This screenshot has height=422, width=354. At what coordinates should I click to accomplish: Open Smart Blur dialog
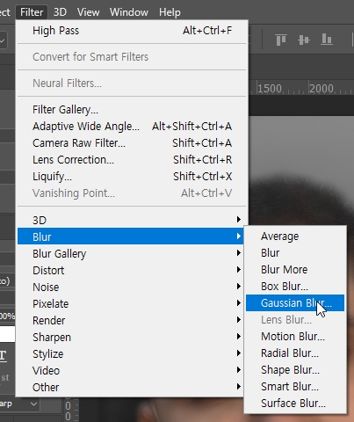(x=295, y=387)
